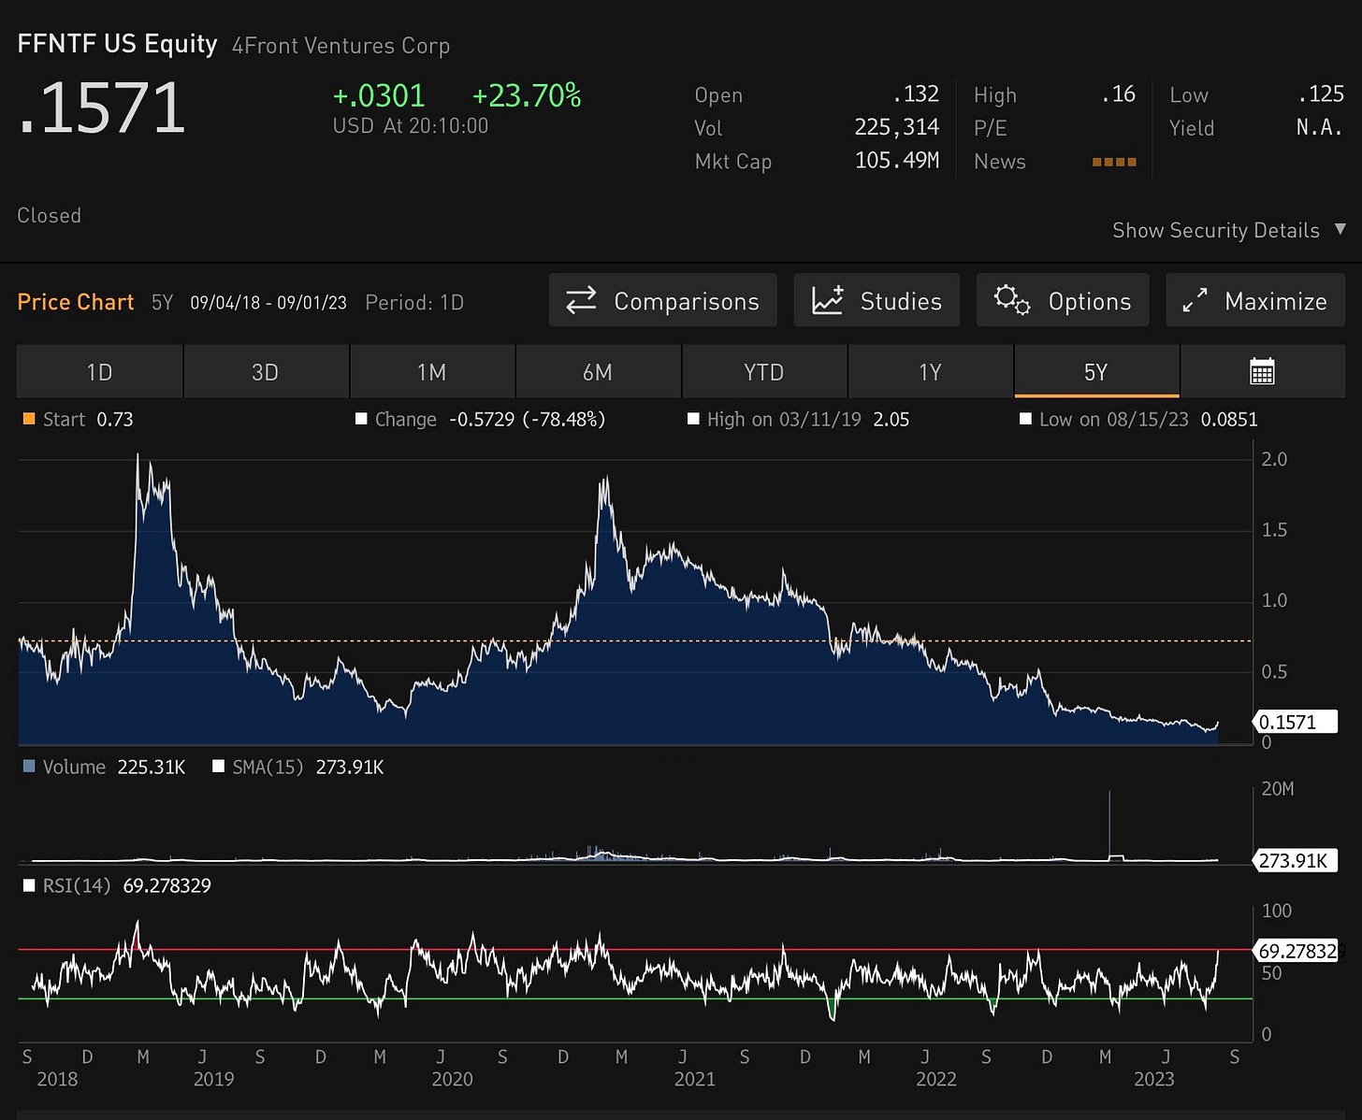This screenshot has width=1362, height=1120.
Task: Click the Open value .132
Action: click(x=916, y=94)
